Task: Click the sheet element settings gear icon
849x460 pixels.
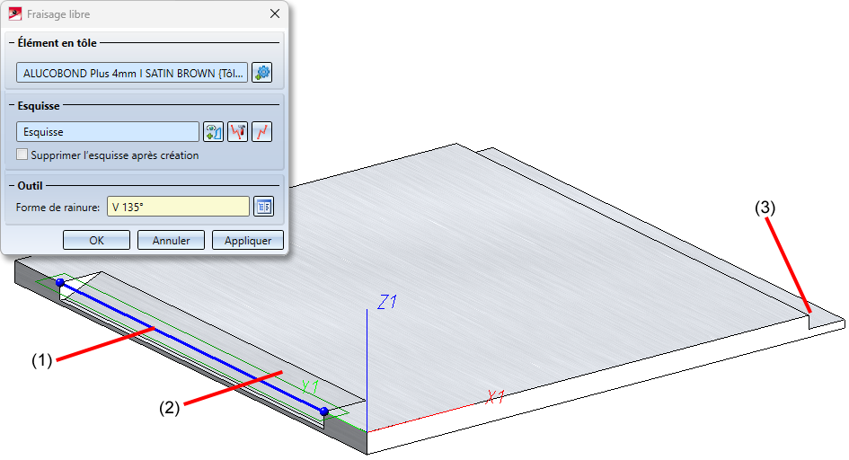Action: pos(262,73)
